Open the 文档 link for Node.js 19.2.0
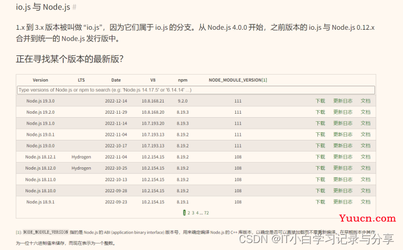This screenshot has width=403, height=250. tap(366, 112)
